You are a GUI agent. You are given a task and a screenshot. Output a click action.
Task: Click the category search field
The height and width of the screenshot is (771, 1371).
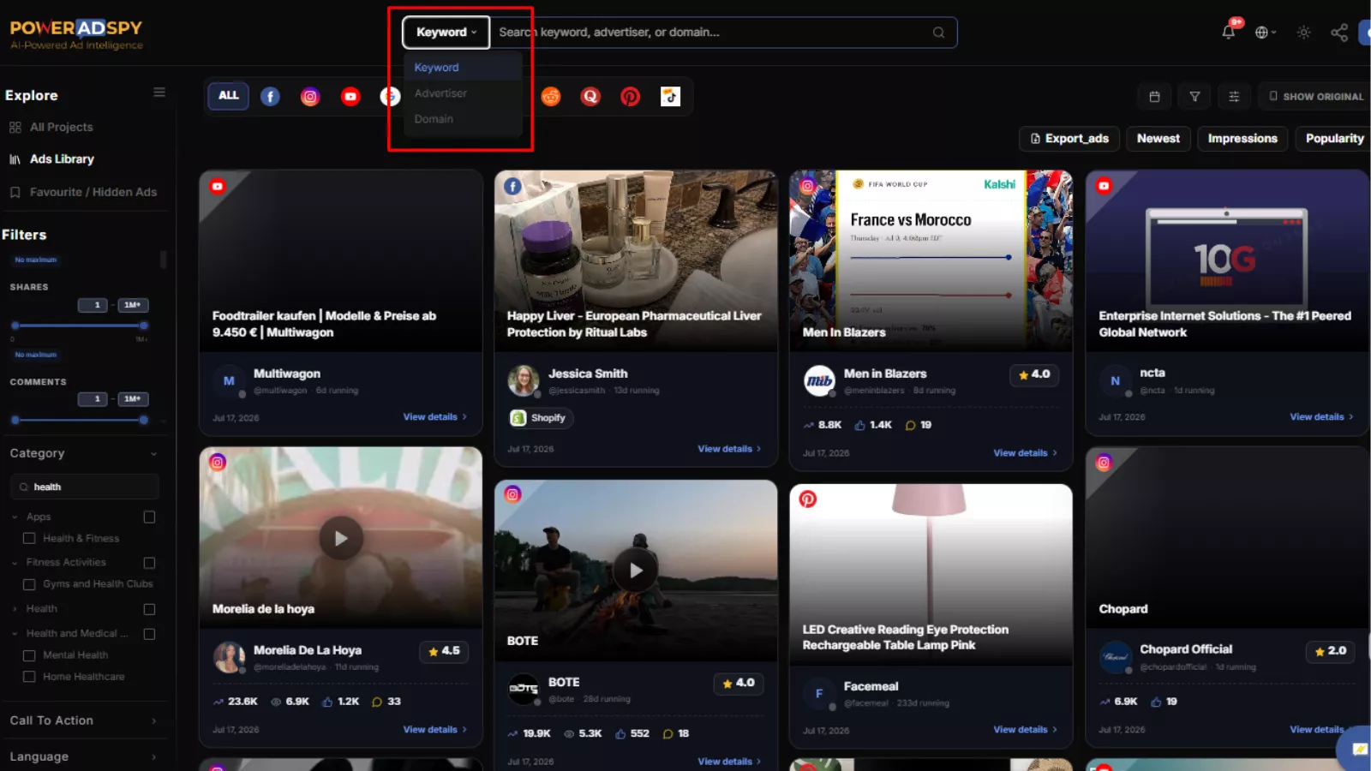coord(84,487)
